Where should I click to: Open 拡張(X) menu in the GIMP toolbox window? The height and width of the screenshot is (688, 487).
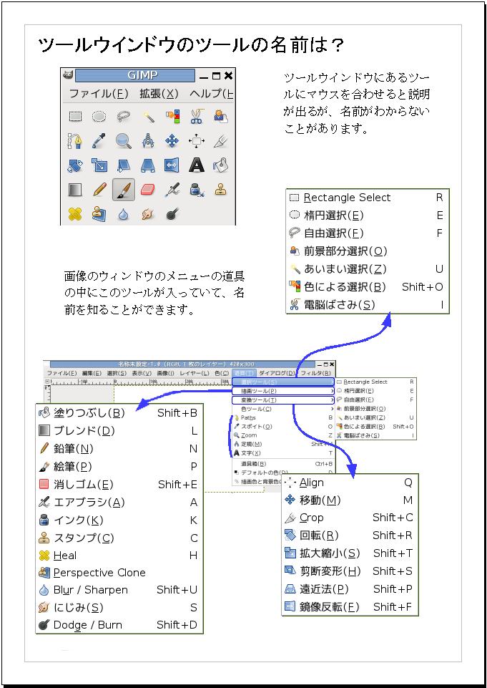point(159,93)
